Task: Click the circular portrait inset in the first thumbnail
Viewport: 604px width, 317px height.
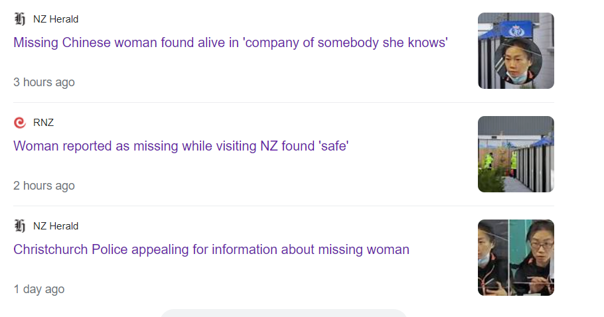Action: [518, 62]
